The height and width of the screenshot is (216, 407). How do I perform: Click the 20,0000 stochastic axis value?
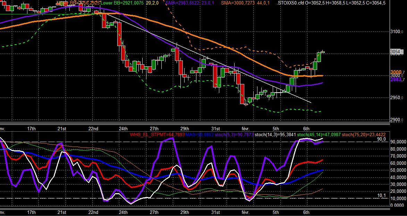click(x=398, y=191)
